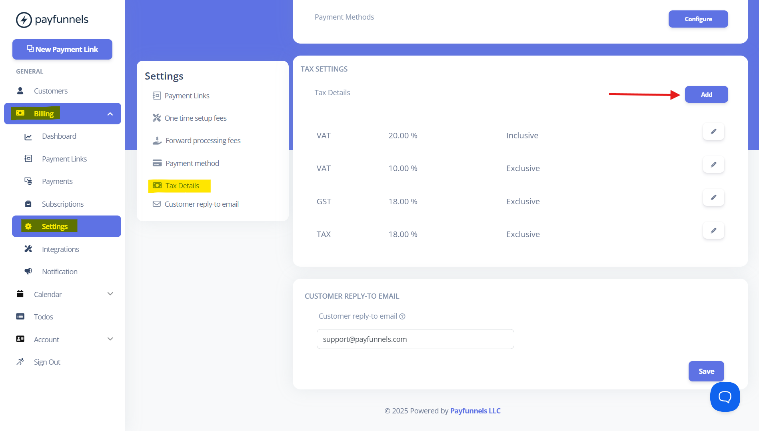Viewport: 759px width, 431px height.
Task: Open the live chat widget bubble
Action: pyautogui.click(x=725, y=397)
